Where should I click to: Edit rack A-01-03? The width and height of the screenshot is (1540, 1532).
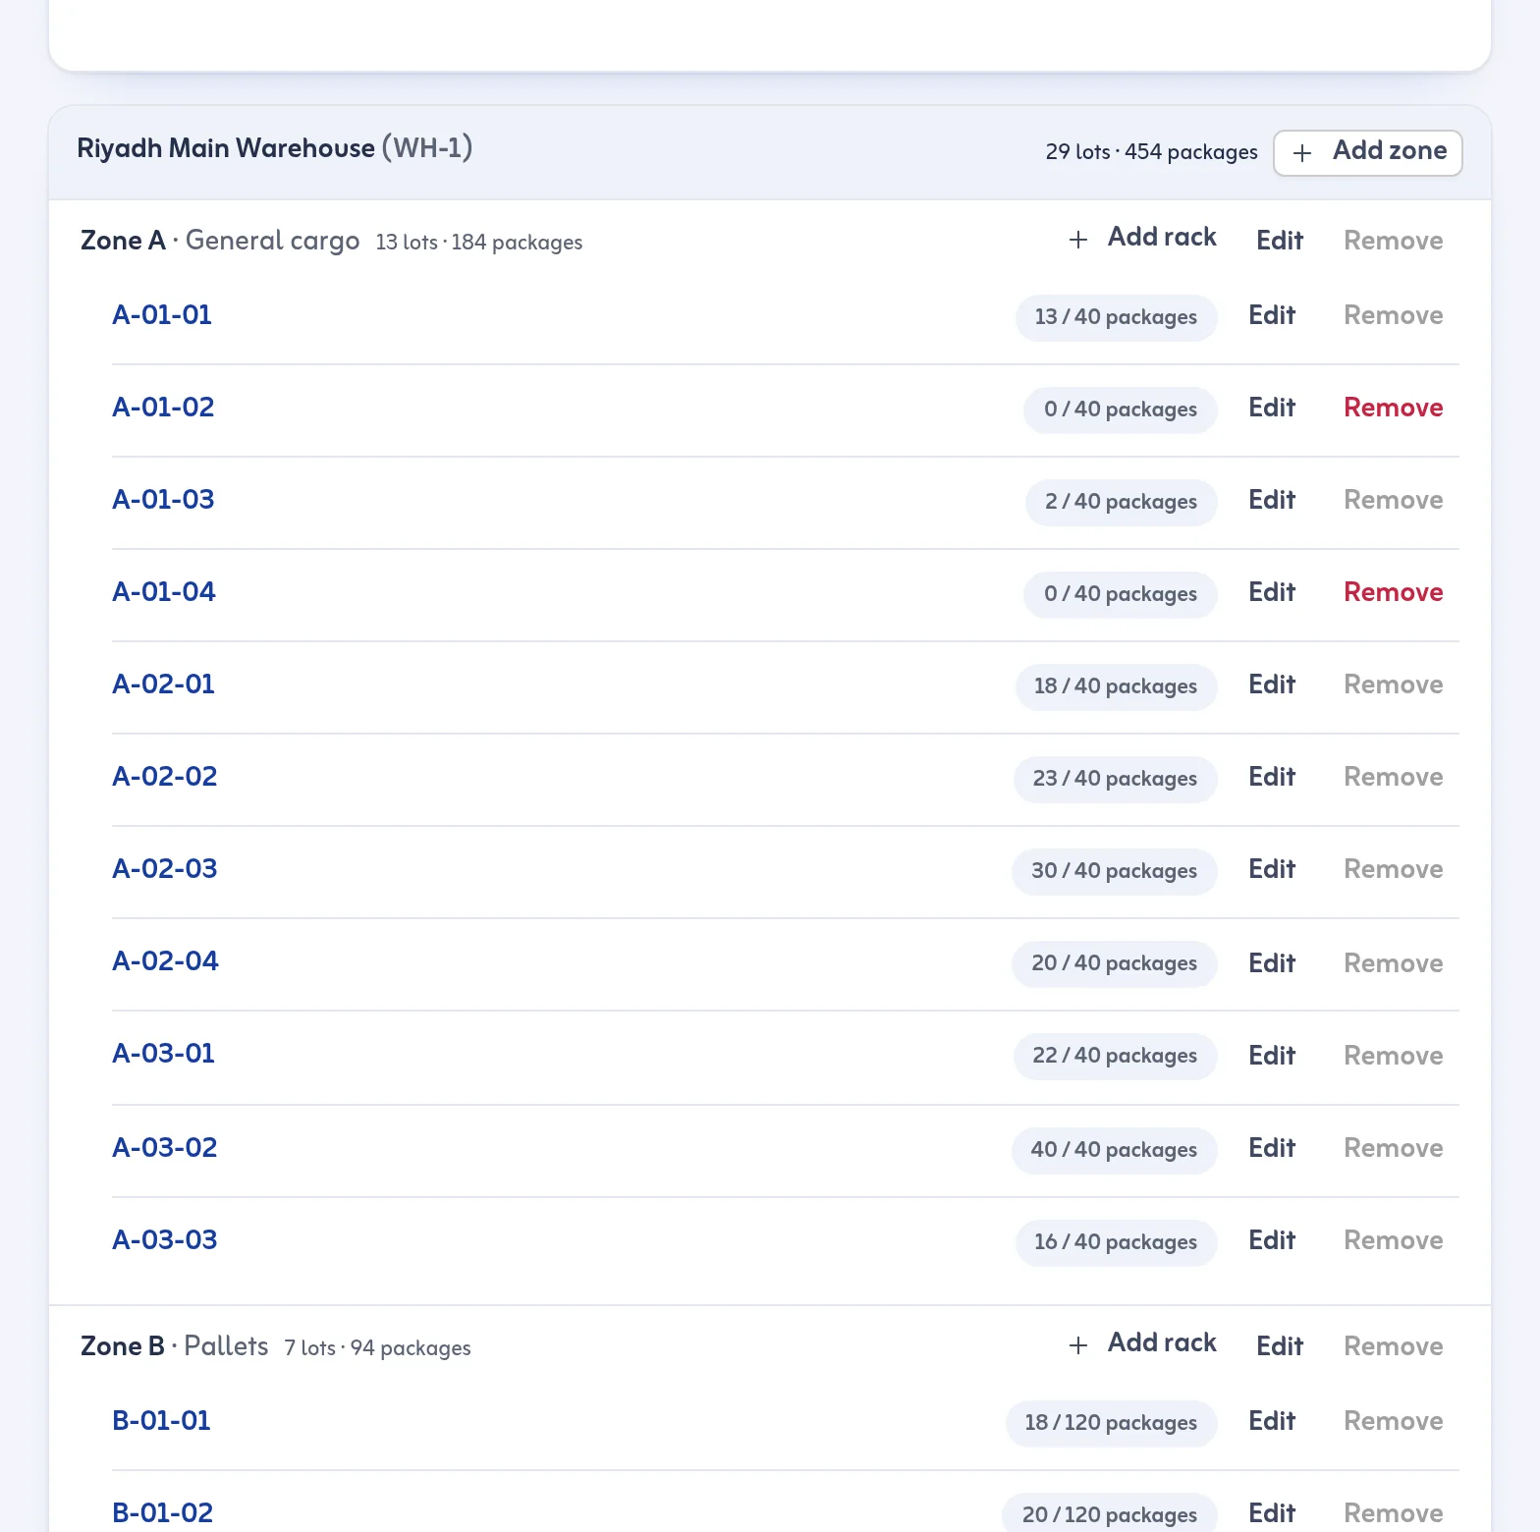(x=1272, y=500)
